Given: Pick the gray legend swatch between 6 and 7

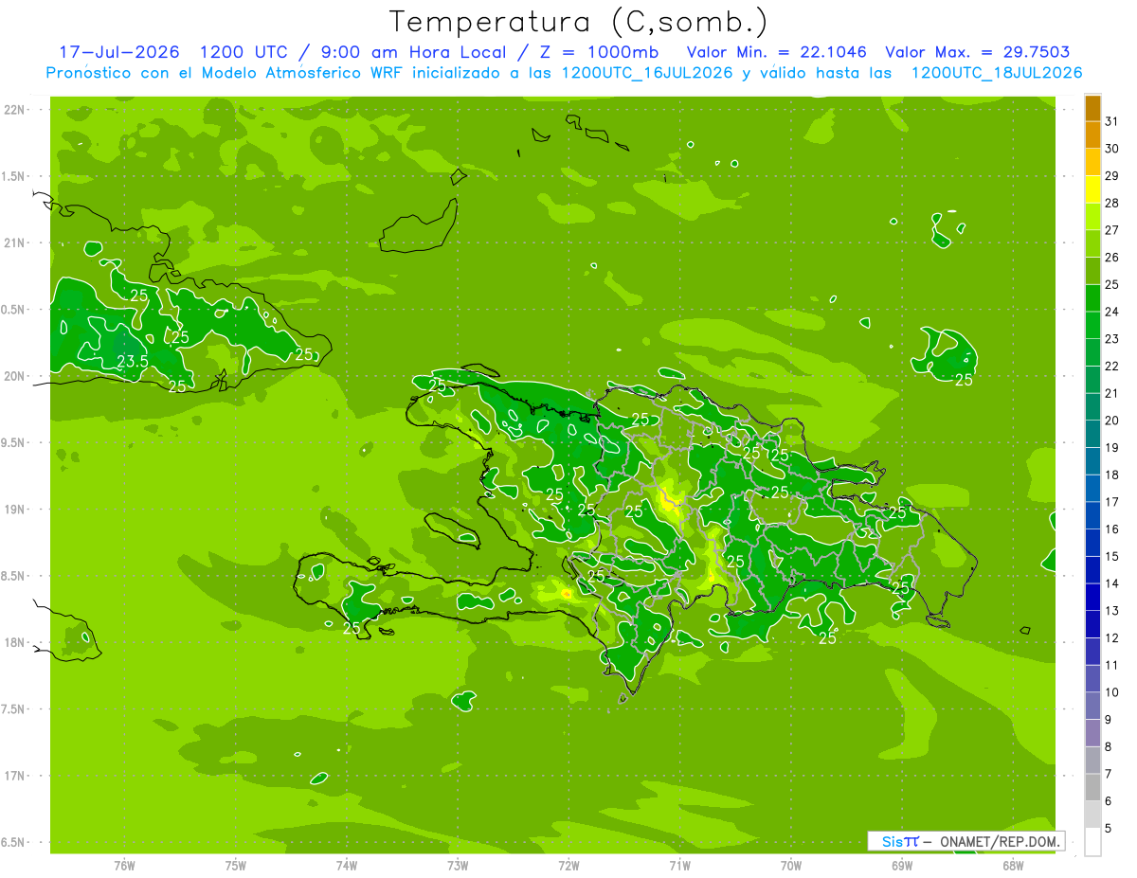Looking at the screenshot, I should (x=1092, y=787).
